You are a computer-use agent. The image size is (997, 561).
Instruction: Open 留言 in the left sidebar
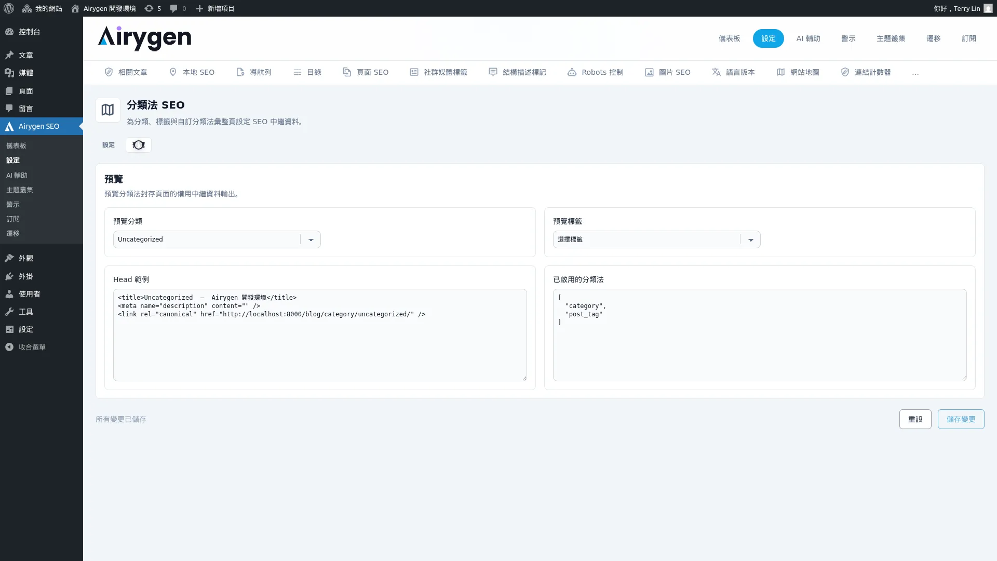(x=42, y=109)
